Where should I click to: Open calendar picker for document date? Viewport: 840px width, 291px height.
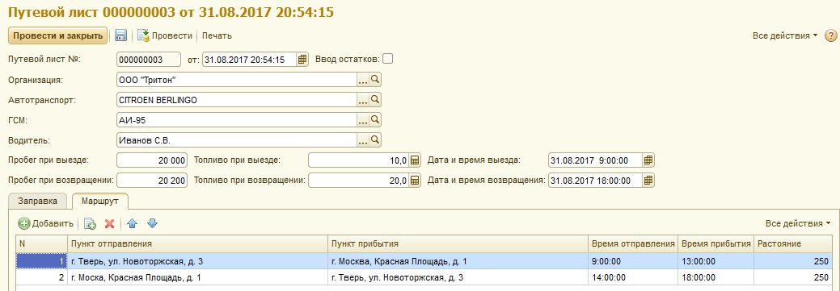coord(302,60)
